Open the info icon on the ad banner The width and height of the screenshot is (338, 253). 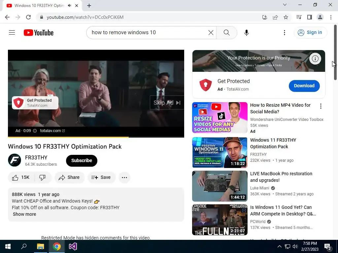tap(315, 59)
